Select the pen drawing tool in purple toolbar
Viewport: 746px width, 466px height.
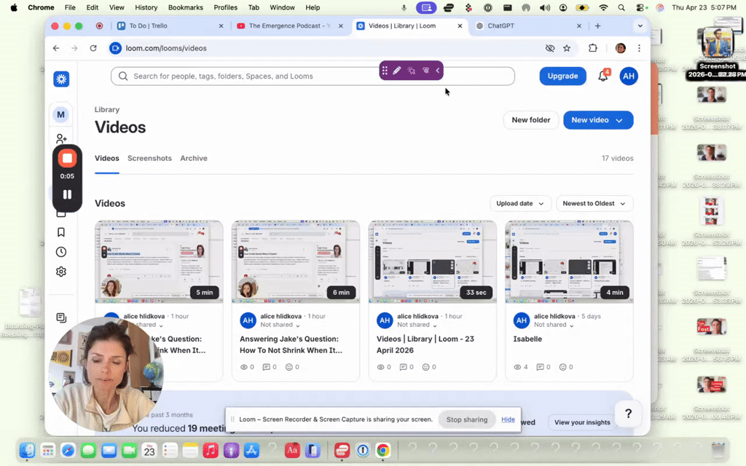click(x=397, y=71)
